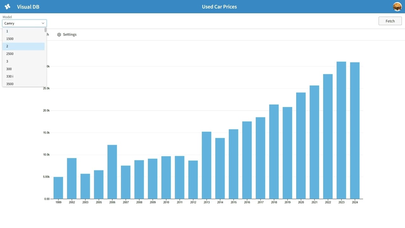This screenshot has width=405, height=228.
Task: Expand the Model dropdown chevron
Action: pos(43,23)
